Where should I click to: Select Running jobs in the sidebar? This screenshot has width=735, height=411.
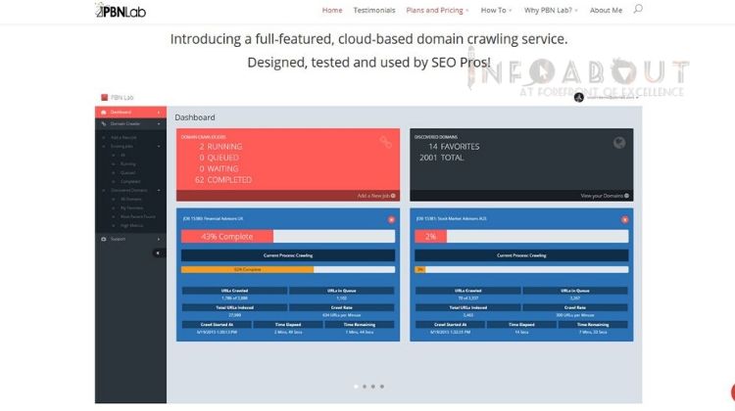(x=128, y=163)
